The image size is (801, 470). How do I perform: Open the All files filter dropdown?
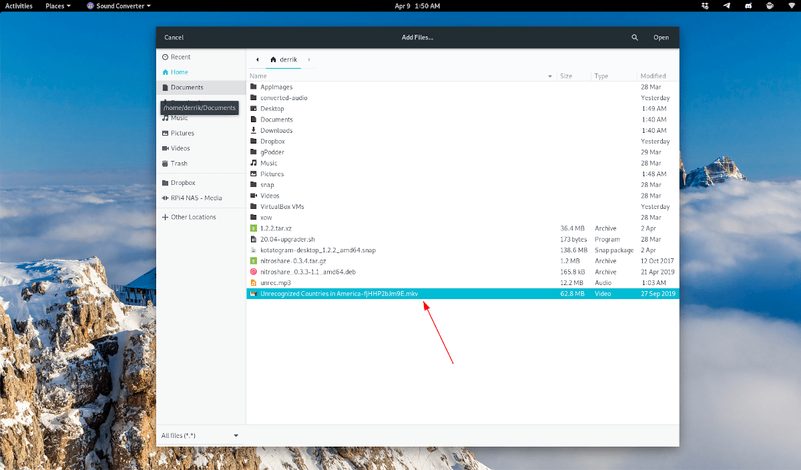pos(200,435)
